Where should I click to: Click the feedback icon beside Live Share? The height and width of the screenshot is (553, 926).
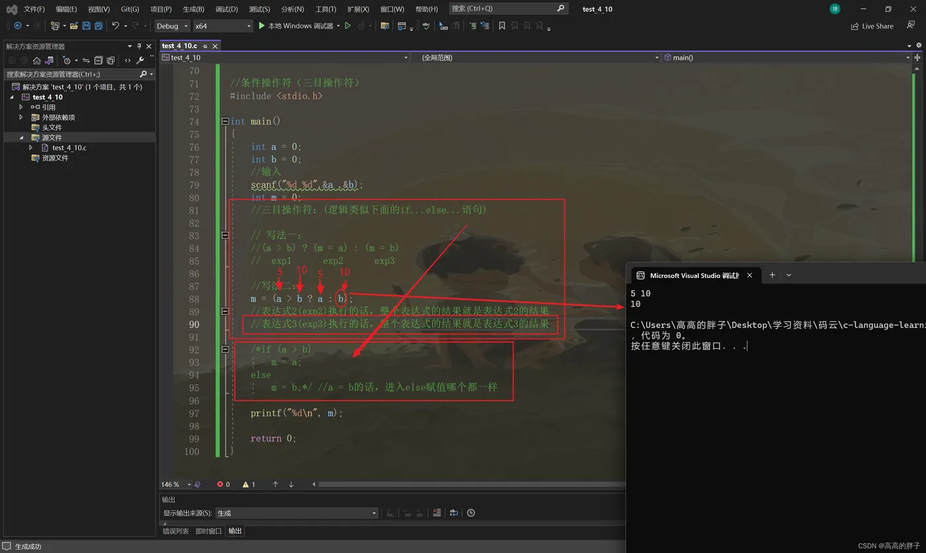pyautogui.click(x=911, y=26)
